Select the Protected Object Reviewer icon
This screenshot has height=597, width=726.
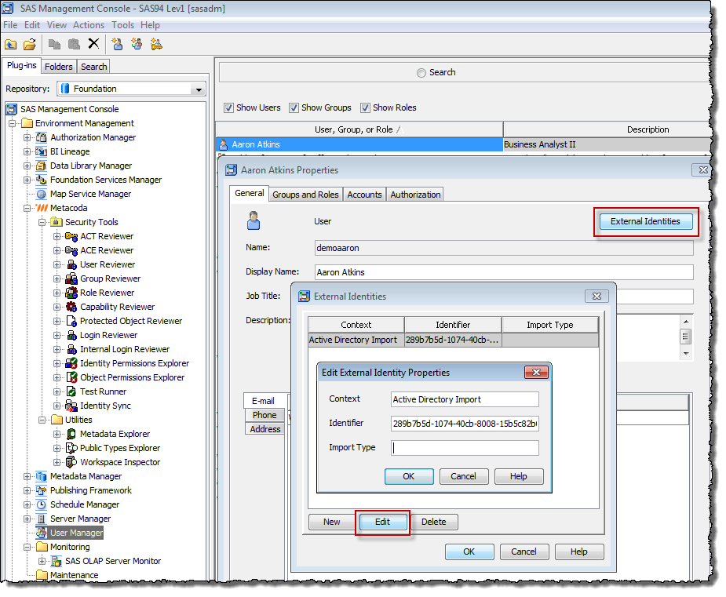pyautogui.click(x=71, y=321)
